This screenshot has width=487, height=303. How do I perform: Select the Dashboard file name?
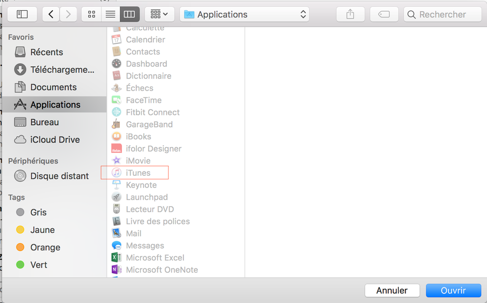click(x=147, y=64)
